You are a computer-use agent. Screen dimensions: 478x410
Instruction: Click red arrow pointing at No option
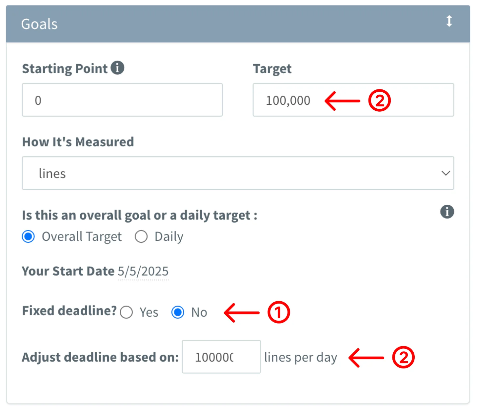click(242, 313)
